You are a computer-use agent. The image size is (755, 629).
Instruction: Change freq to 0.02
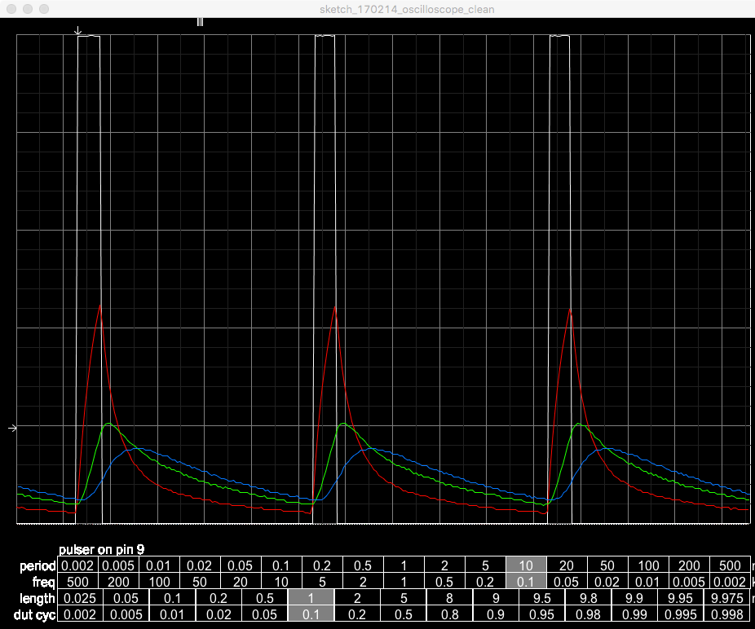(x=607, y=582)
